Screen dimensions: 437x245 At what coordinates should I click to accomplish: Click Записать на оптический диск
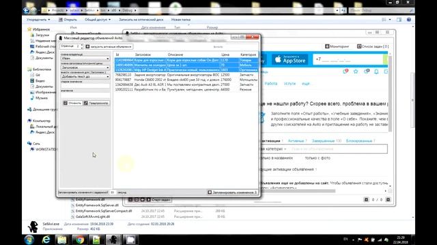click(x=141, y=20)
